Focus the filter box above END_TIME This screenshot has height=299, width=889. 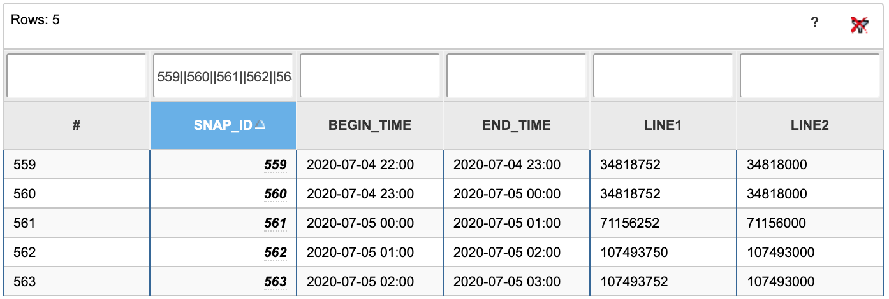[x=517, y=76]
